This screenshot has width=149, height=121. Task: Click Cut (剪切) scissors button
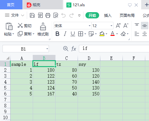click(x=25, y=26)
